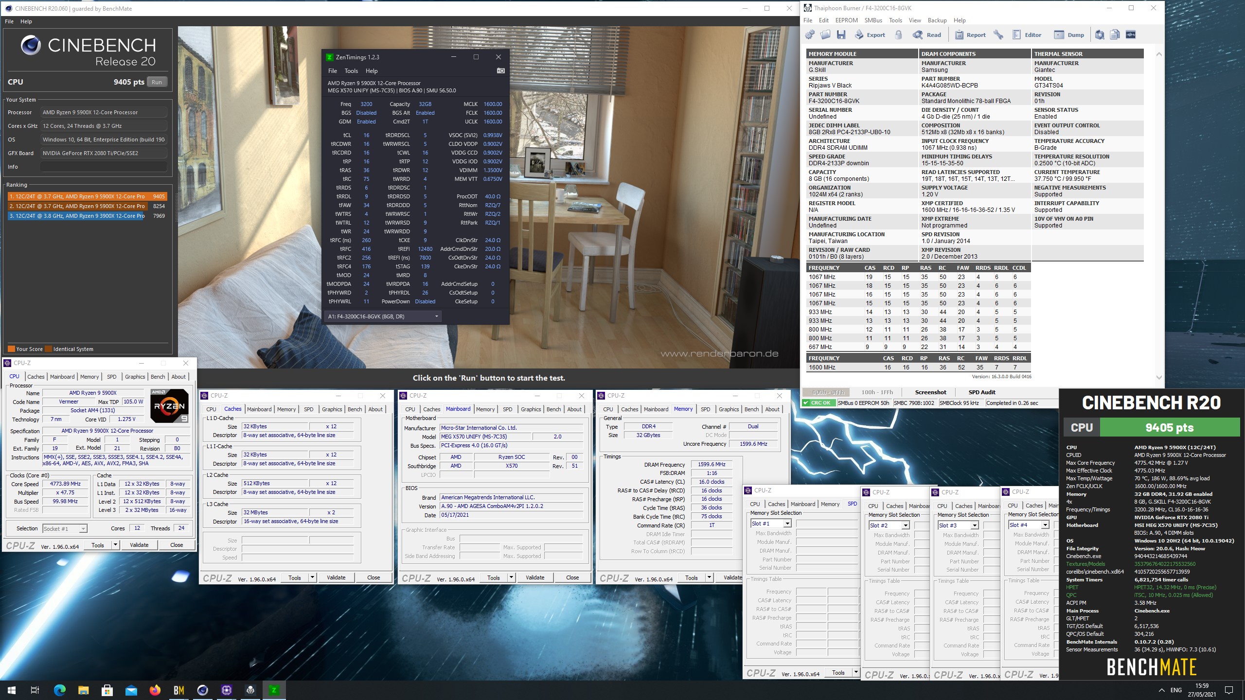The image size is (1245, 700).
Task: Open Microsoft Store from taskbar
Action: pyautogui.click(x=107, y=690)
